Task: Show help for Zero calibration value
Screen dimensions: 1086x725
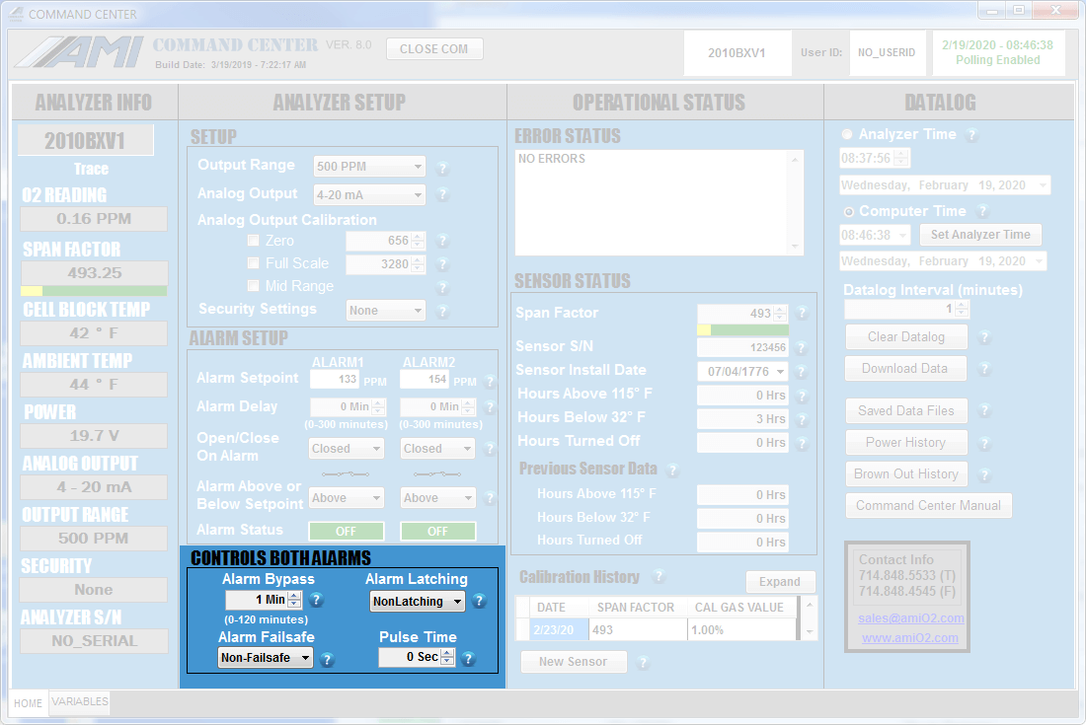Action: pos(443,241)
